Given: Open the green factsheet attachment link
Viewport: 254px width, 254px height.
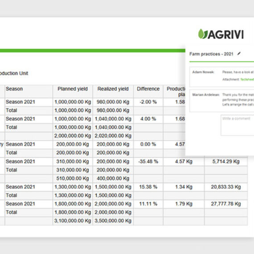Looking at the screenshot, I should (x=247, y=79).
